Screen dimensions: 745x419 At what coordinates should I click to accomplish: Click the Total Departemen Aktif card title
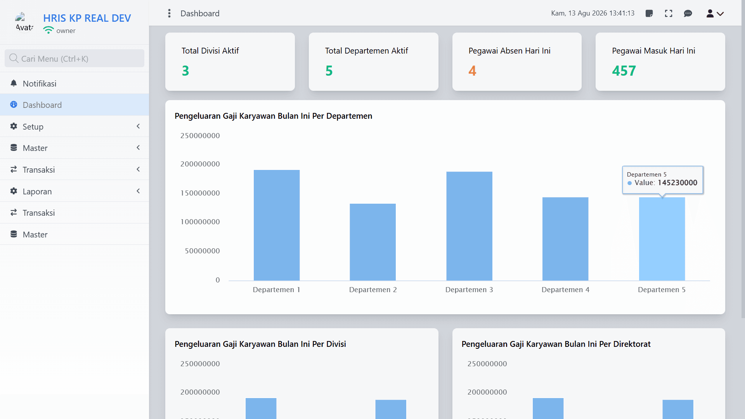(x=367, y=51)
